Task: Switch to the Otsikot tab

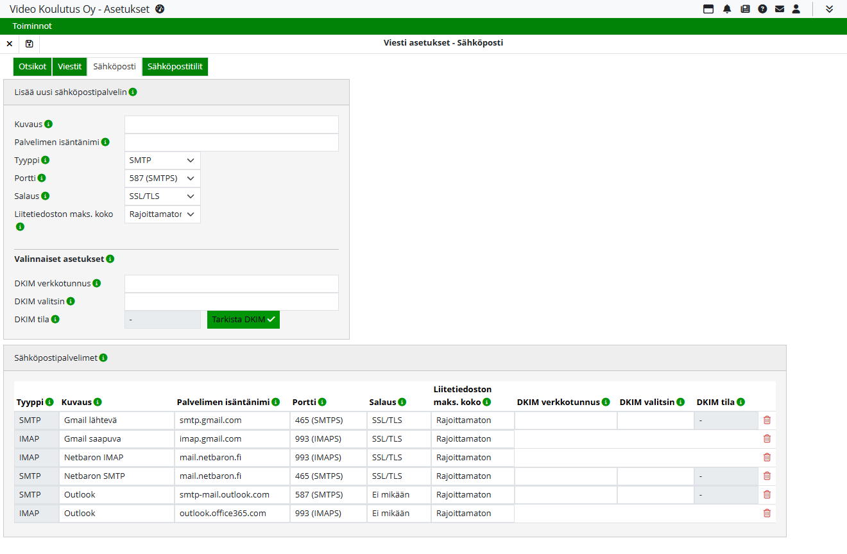Action: pos(32,67)
